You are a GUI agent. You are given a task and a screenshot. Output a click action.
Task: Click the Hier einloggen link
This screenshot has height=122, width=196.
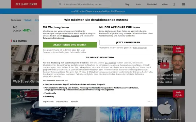coord(140,48)
